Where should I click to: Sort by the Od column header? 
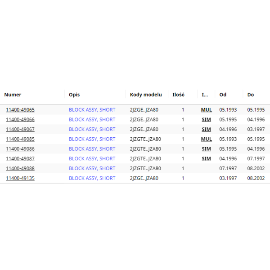223,94
